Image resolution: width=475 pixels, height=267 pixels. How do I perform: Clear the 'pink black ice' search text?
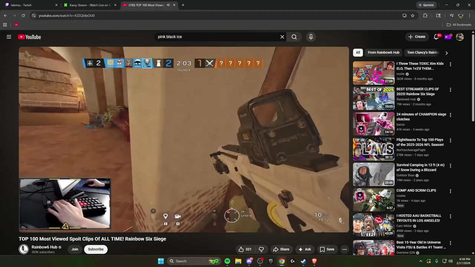pos(282,37)
